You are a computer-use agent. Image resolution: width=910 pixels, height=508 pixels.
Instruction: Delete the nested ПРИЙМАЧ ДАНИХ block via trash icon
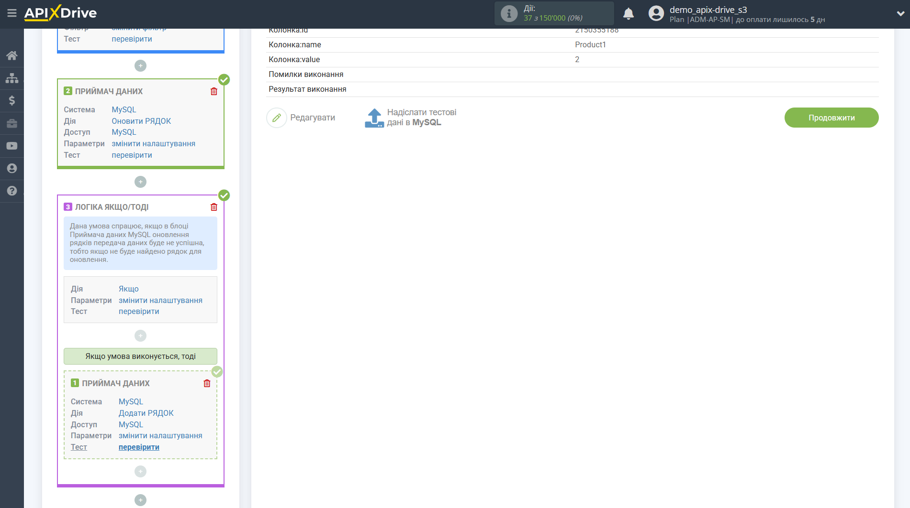point(207,383)
